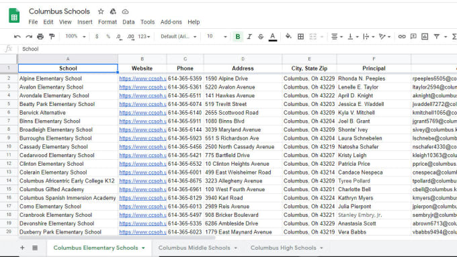Click the Redo icon

coord(29,37)
